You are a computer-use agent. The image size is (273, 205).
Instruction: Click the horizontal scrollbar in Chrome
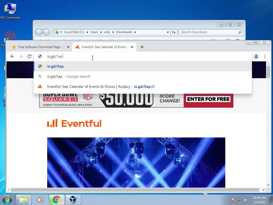click(x=135, y=190)
